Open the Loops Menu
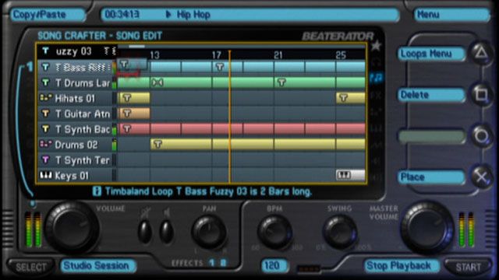 tap(432, 54)
